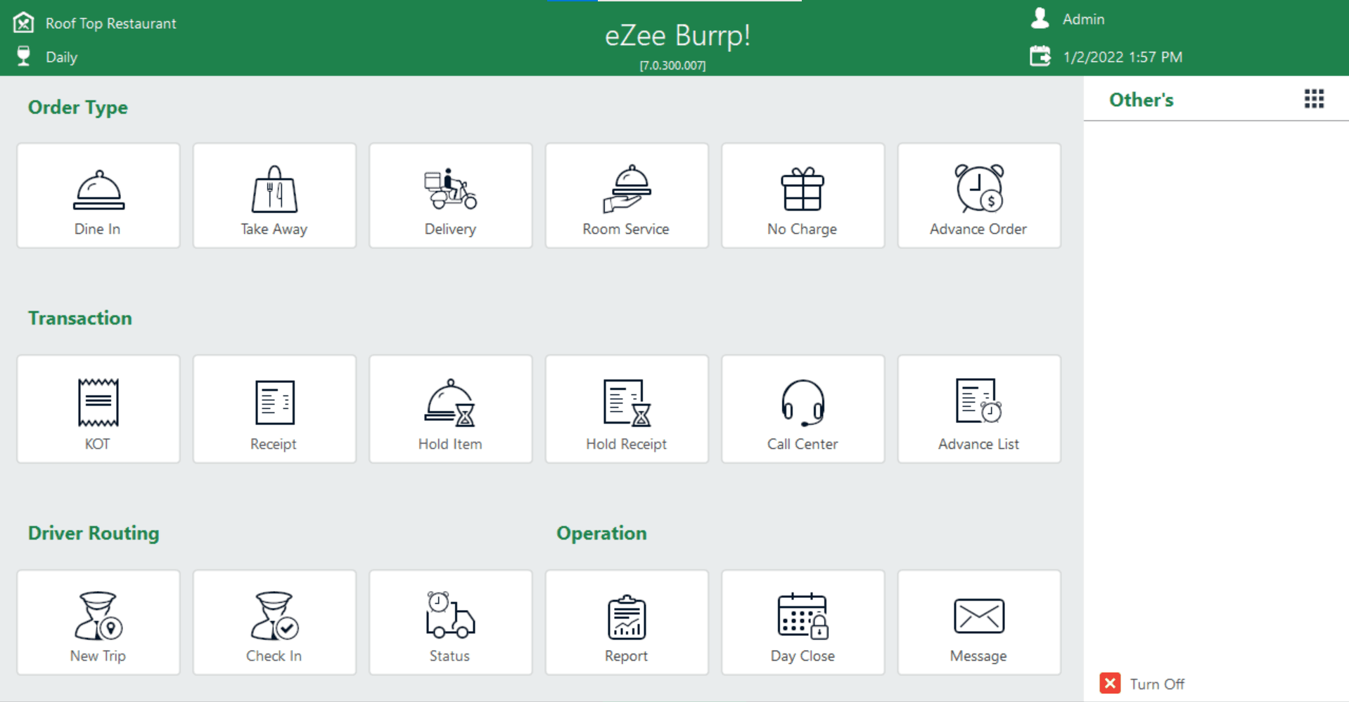This screenshot has width=1349, height=702.
Task: Open the Message envelope tile
Action: [979, 623]
